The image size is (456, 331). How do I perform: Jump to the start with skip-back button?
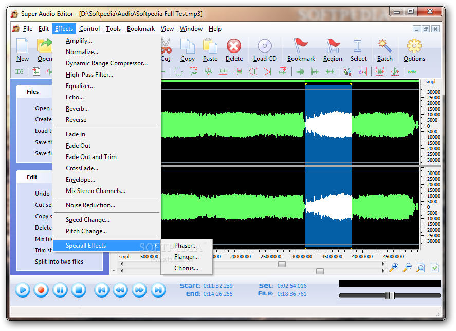pyautogui.click(x=102, y=290)
